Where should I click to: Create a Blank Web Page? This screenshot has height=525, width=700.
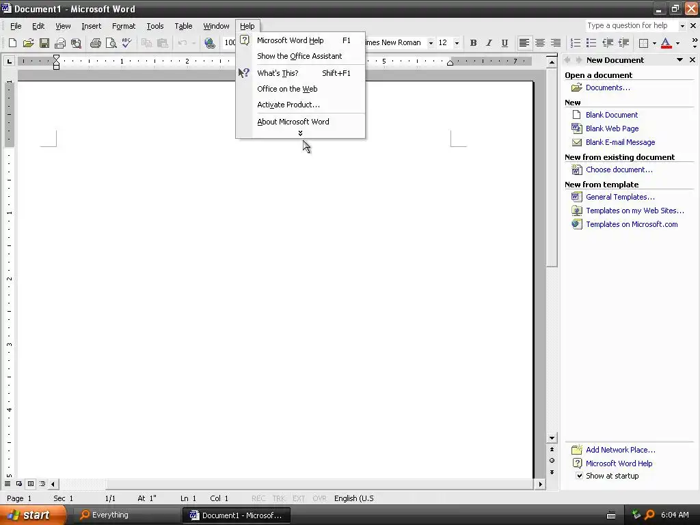click(612, 129)
